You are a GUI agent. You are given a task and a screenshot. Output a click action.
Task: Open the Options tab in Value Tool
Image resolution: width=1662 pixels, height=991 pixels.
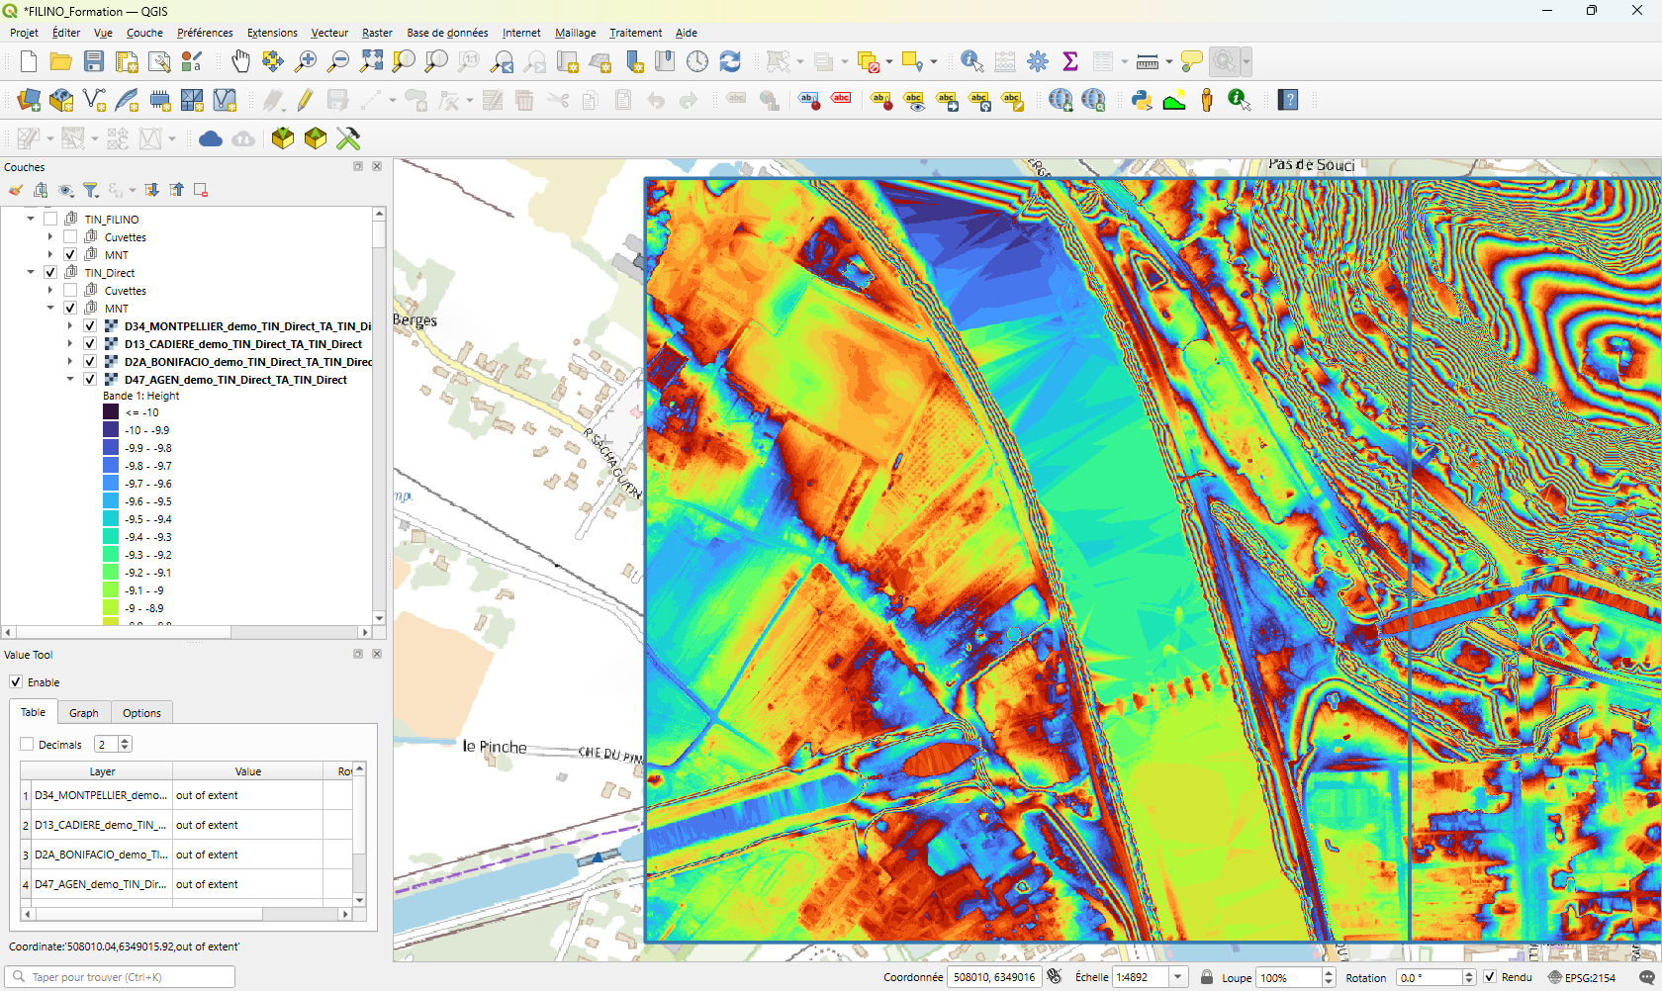coord(141,713)
